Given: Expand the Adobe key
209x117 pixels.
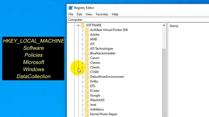Looking at the screenshot, I should [82, 35].
